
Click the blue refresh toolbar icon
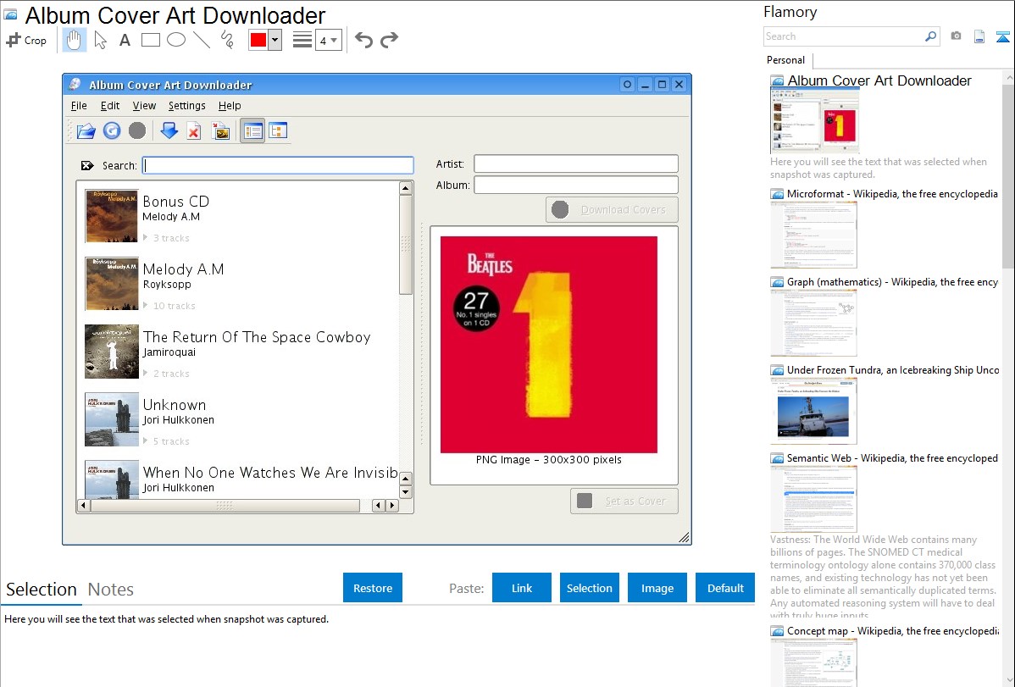point(112,130)
